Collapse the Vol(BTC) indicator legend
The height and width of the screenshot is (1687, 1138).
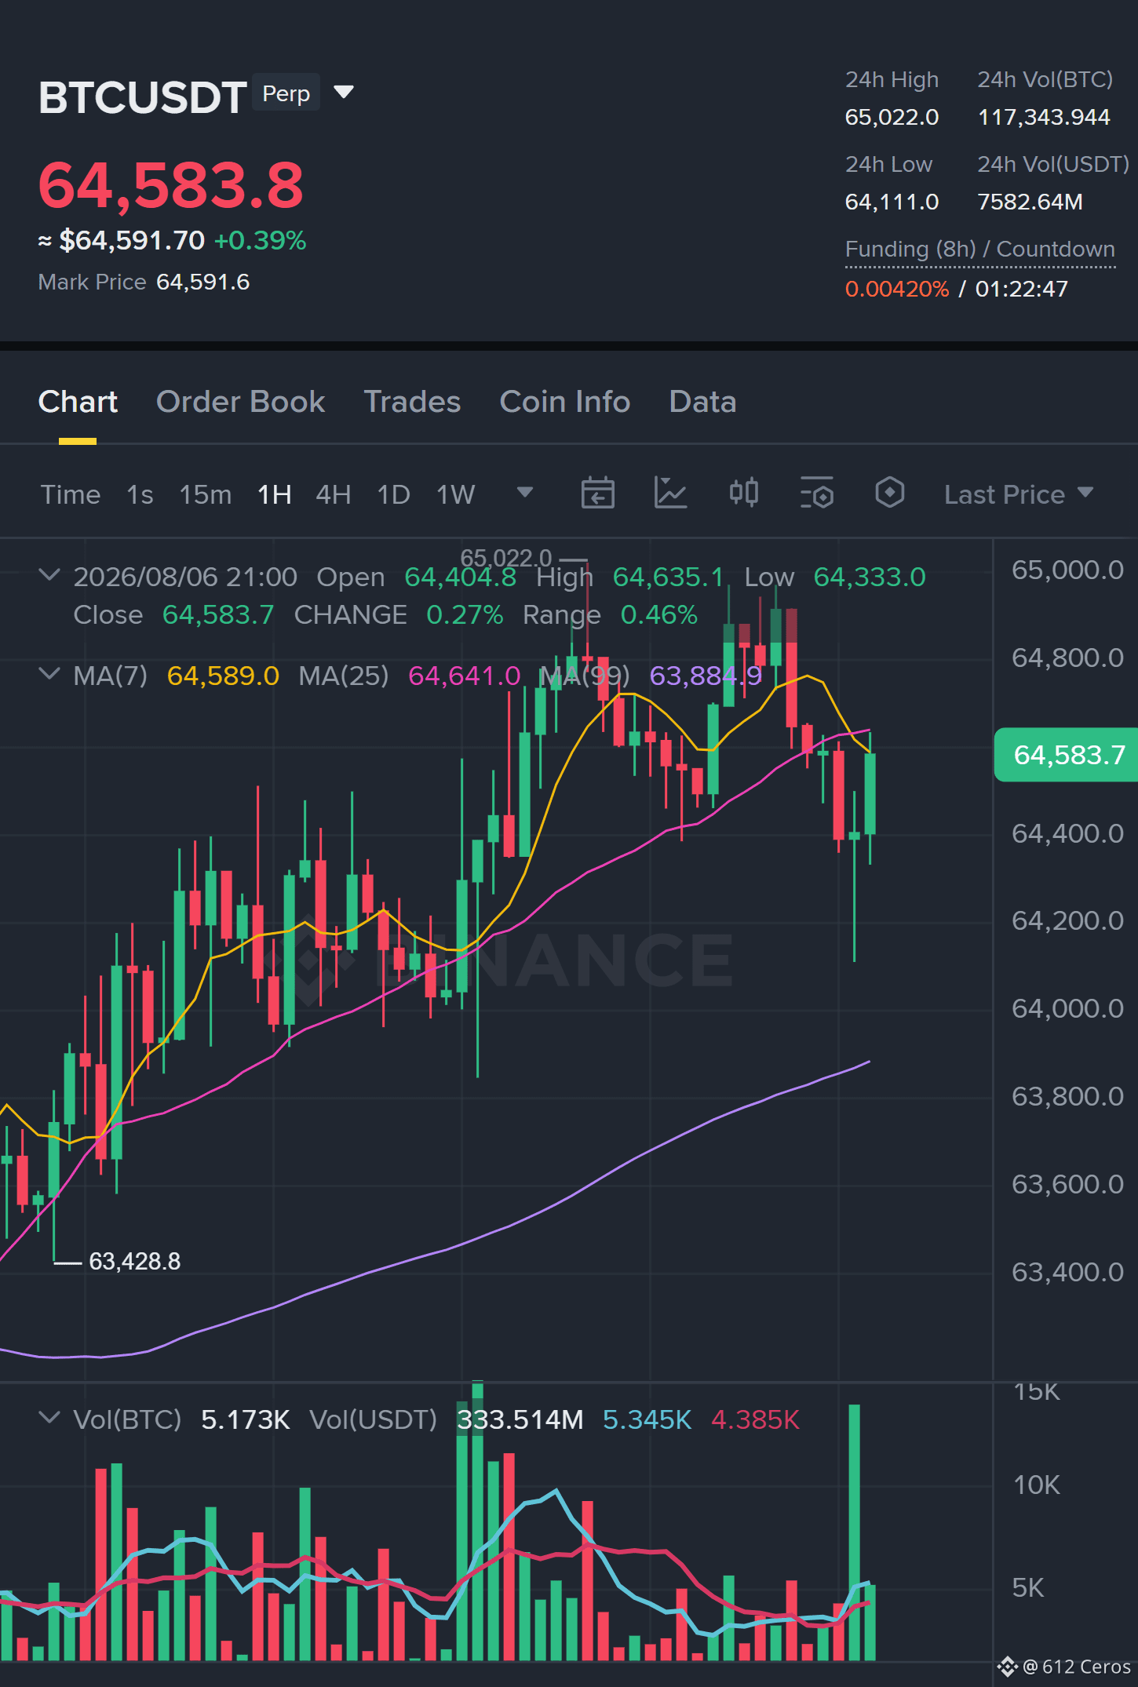pyautogui.click(x=49, y=1418)
